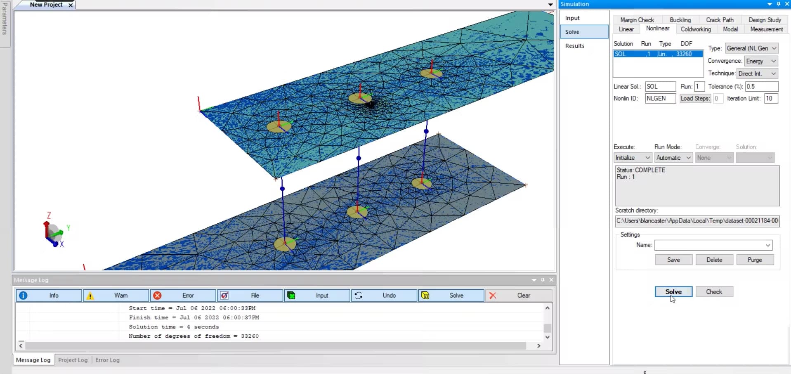The width and height of the screenshot is (791, 374).
Task: Click the red X Clear icon
Action: point(494,296)
